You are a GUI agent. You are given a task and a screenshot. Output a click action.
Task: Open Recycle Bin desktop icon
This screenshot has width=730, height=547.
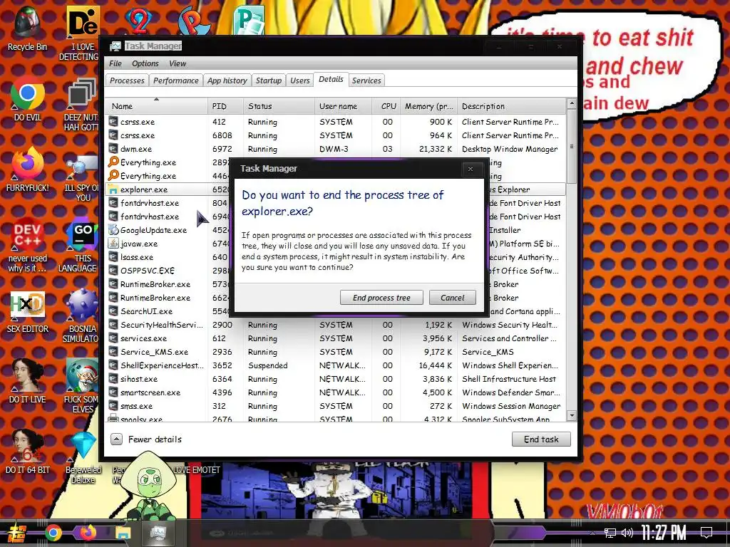(x=28, y=28)
